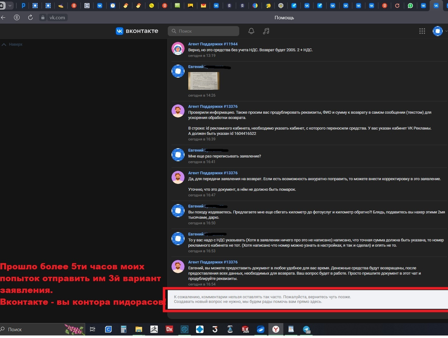Switch to the multicolor circle tab

coord(255,6)
